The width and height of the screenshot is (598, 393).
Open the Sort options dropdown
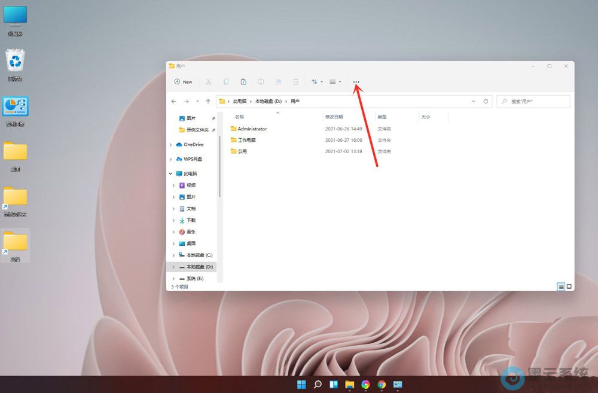click(316, 82)
